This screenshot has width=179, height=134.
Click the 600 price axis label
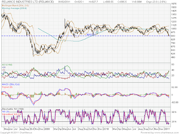point(173,50)
